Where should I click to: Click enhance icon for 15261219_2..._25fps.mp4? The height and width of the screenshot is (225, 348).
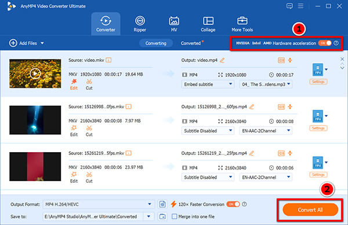(290, 153)
